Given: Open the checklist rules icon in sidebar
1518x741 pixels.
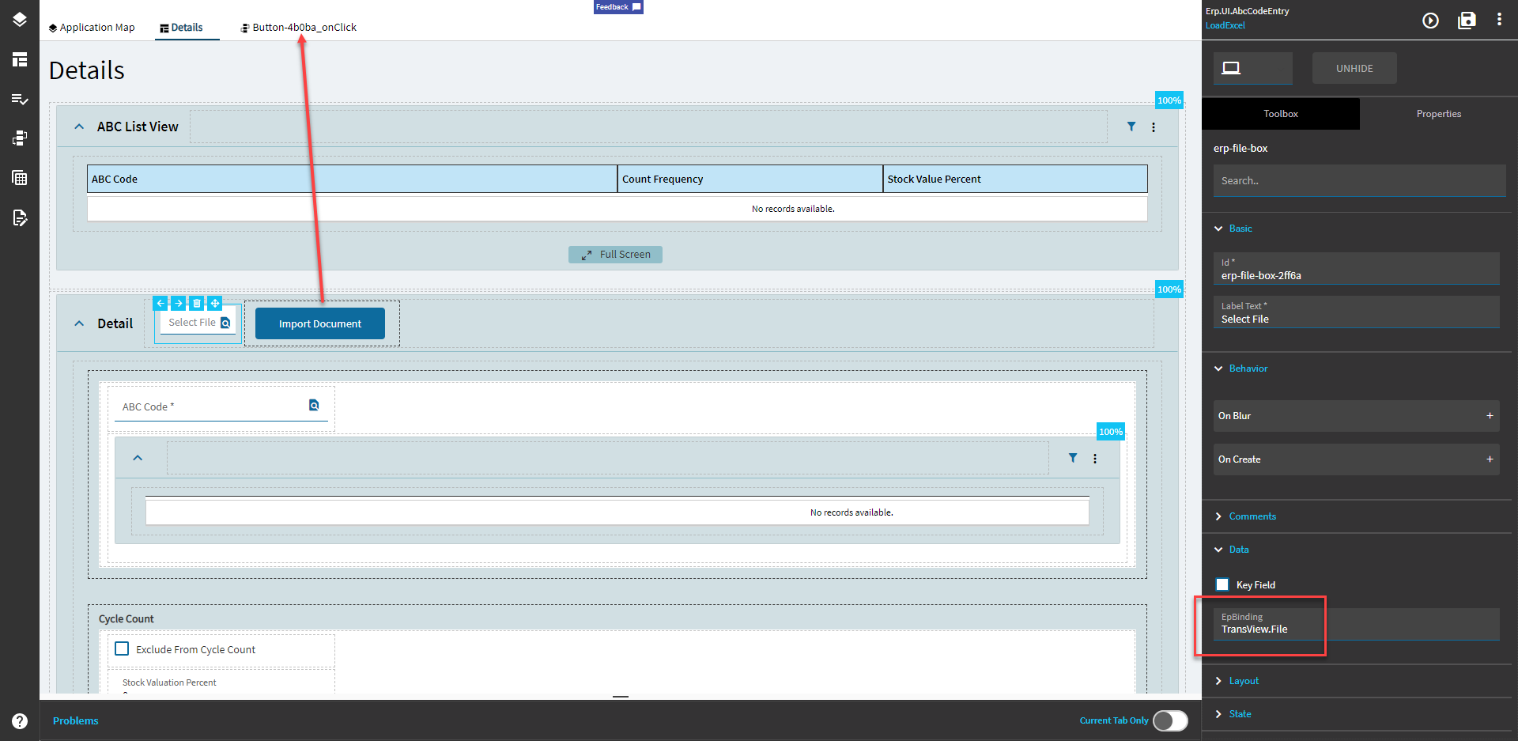Looking at the screenshot, I should pos(20,99).
